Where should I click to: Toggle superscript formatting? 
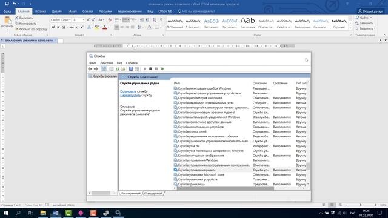coord(82,27)
